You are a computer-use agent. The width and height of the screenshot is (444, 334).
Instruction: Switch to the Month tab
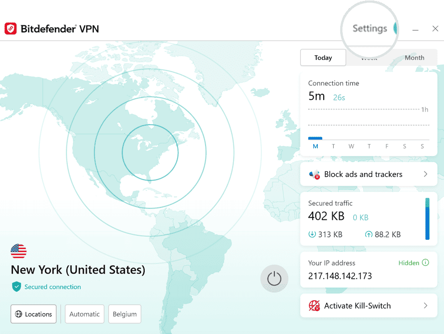tap(414, 57)
